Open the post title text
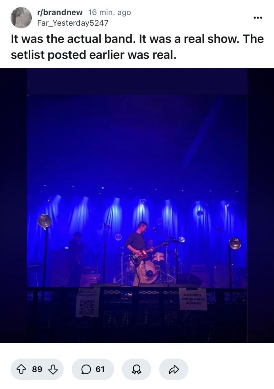274x389 pixels. point(137,47)
